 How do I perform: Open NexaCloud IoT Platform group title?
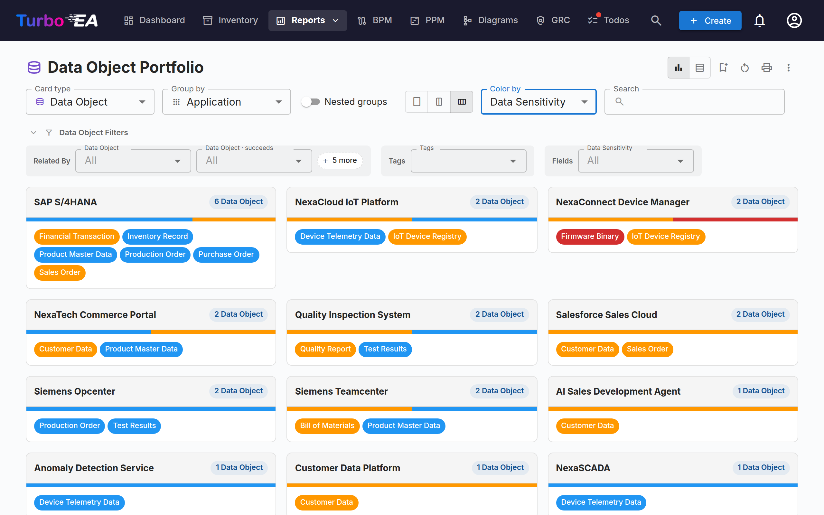[347, 202]
